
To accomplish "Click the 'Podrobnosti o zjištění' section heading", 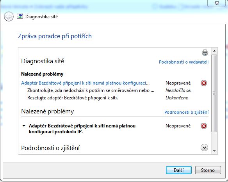I will pyautogui.click(x=50, y=148).
